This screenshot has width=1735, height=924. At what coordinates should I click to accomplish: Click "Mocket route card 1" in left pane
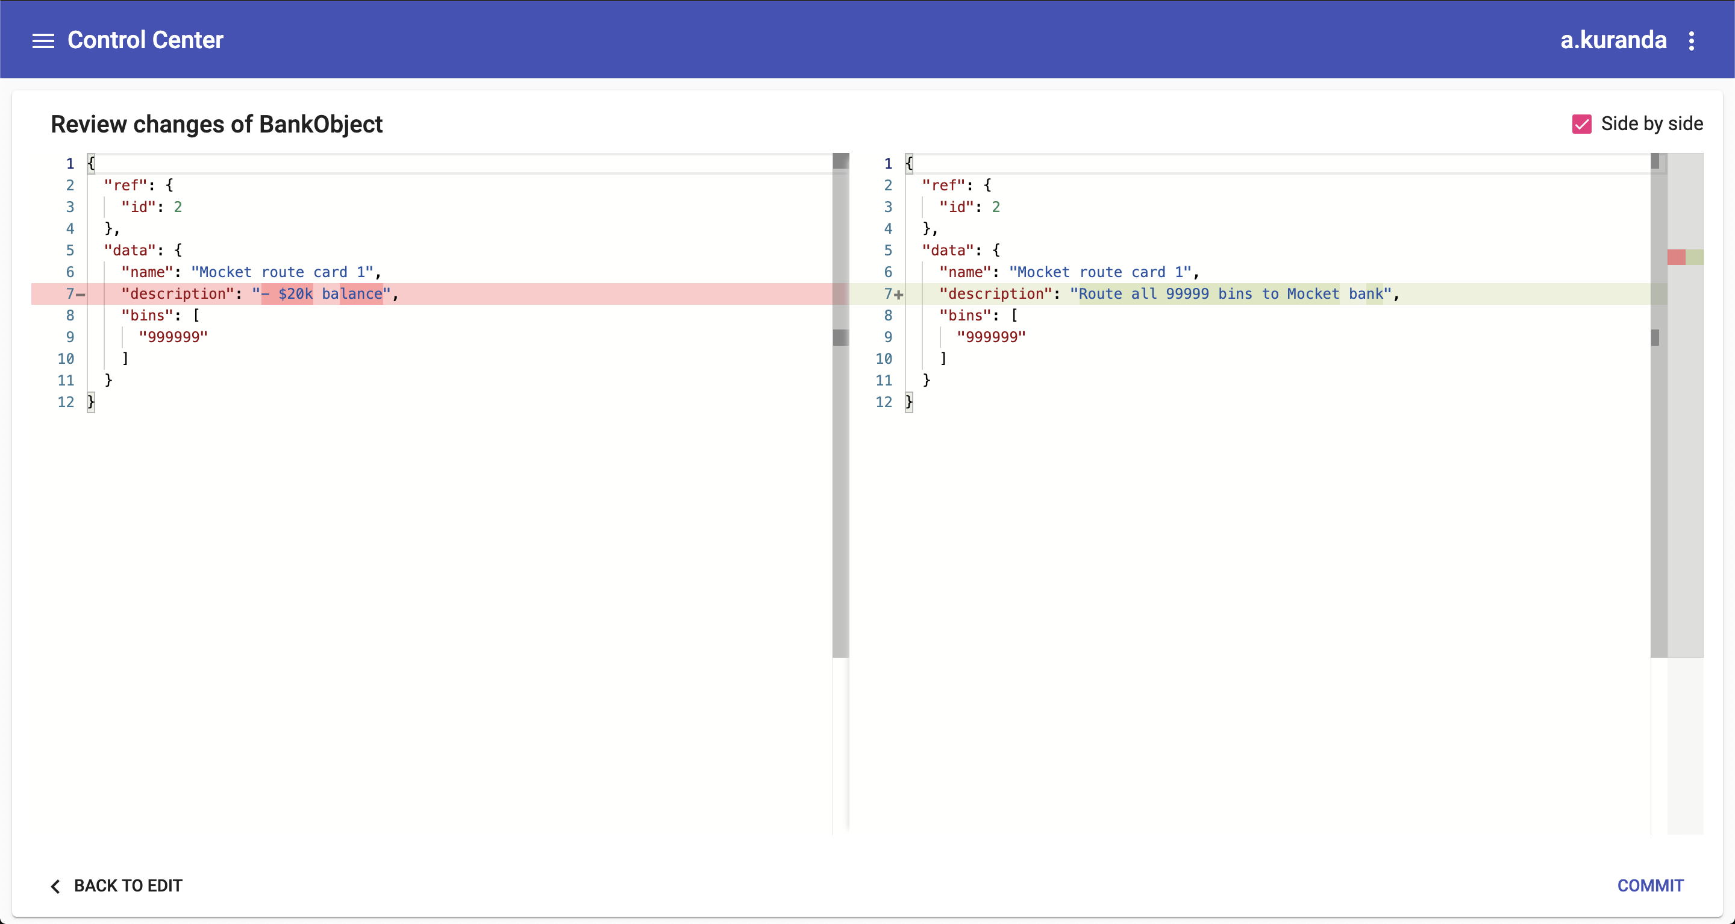tap(283, 272)
